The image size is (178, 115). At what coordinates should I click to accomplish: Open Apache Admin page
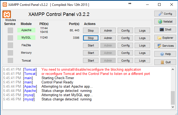[x=108, y=31]
